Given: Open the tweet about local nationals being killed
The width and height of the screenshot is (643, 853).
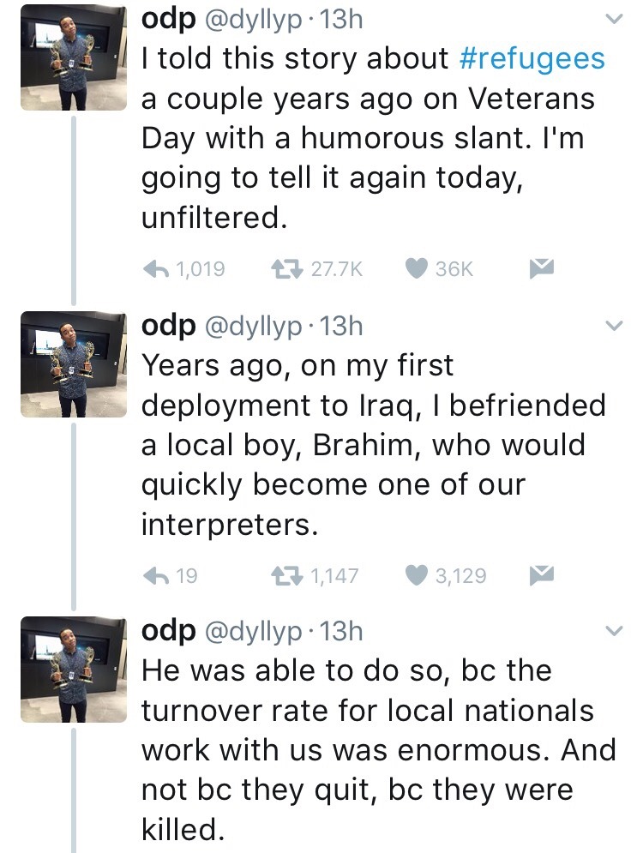Looking at the screenshot, I should point(377,750).
